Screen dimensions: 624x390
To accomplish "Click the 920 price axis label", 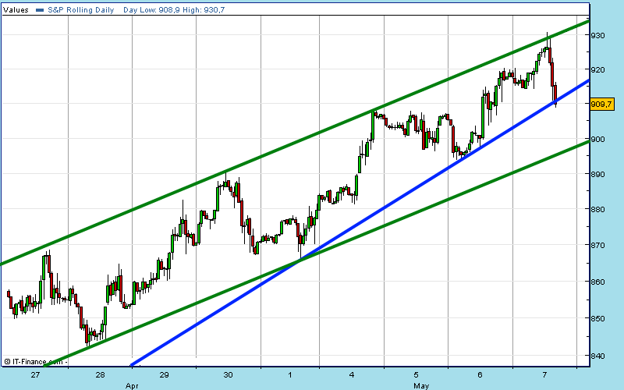I will [x=597, y=70].
